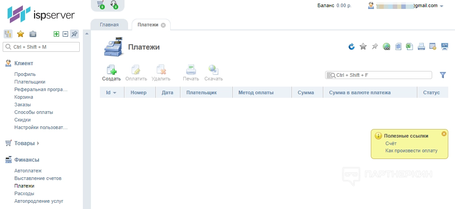
Task: Open Профиль in the sidebar
Action: (x=25, y=75)
